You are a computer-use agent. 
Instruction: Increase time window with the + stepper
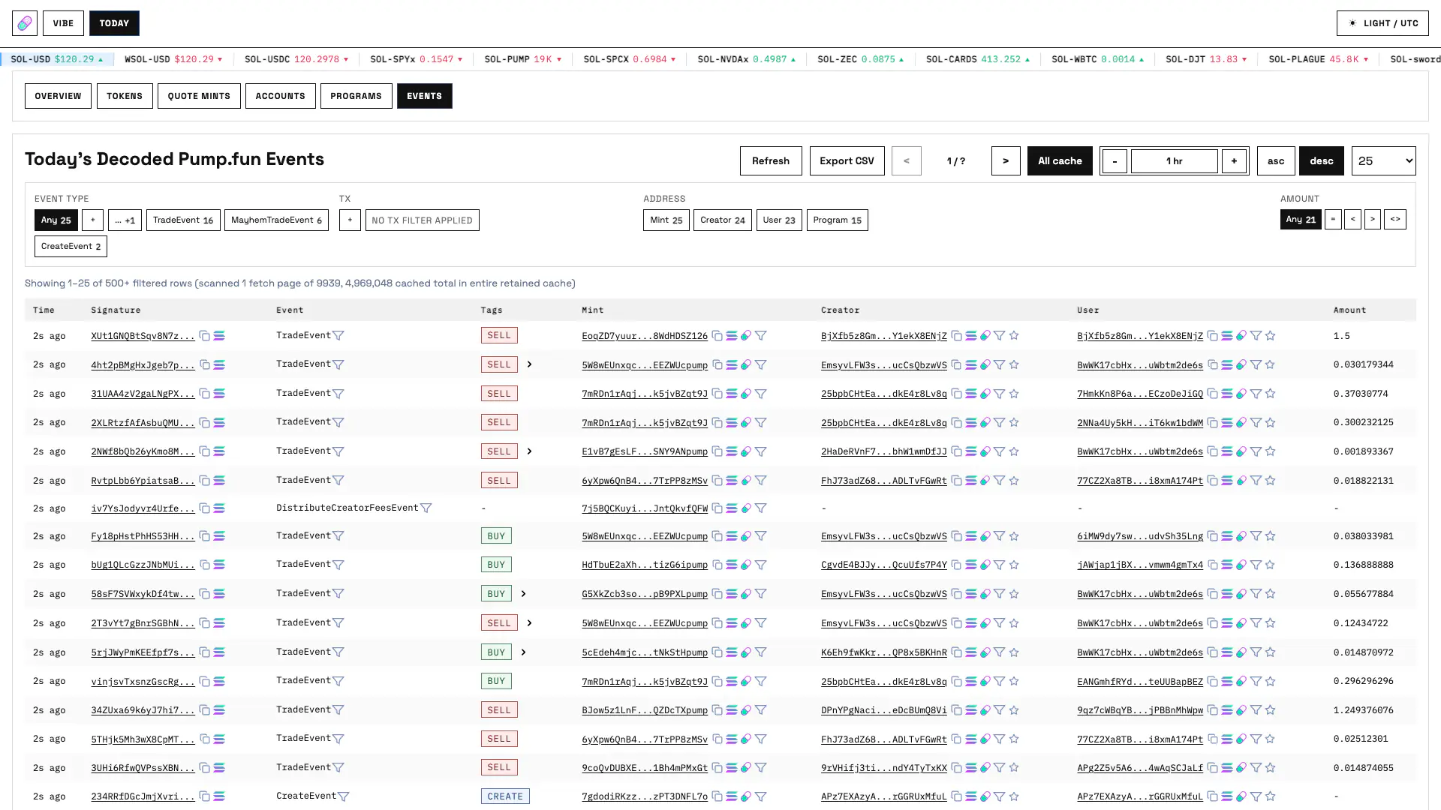[x=1234, y=160]
